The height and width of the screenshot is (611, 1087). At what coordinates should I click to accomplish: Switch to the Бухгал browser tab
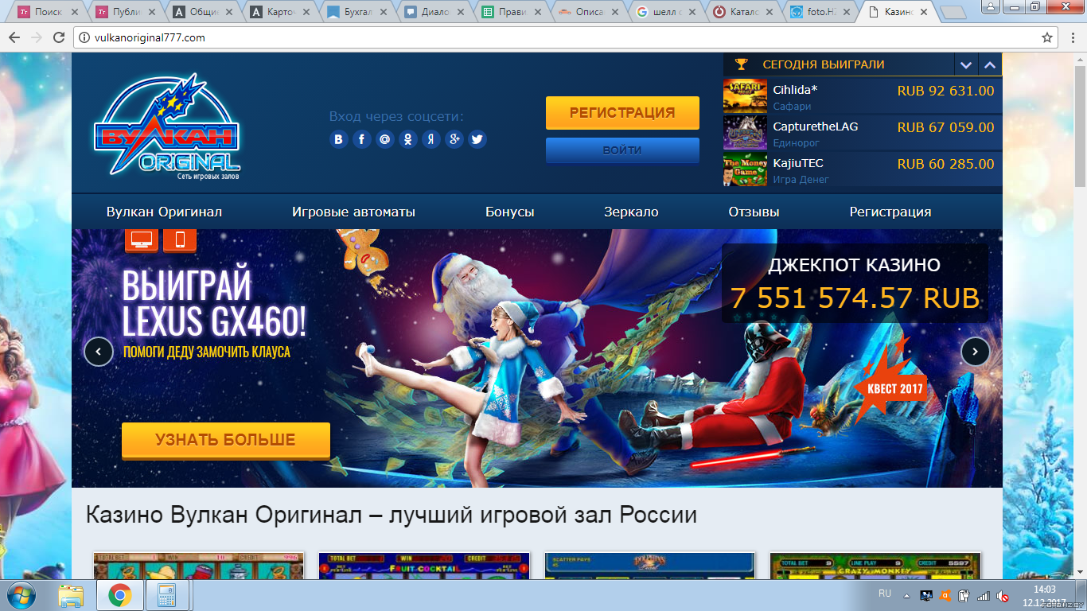(x=357, y=12)
